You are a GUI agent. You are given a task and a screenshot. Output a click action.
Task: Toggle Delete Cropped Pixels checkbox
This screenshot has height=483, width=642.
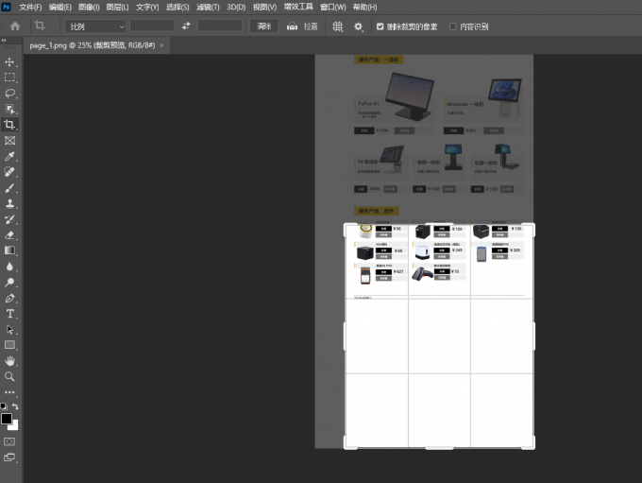(380, 26)
